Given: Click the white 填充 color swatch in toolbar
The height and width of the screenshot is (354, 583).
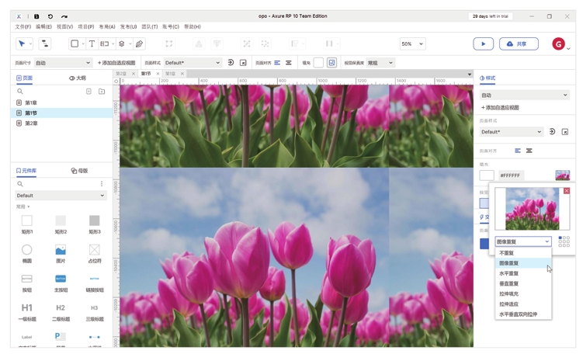Looking at the screenshot, I should click(x=318, y=63).
